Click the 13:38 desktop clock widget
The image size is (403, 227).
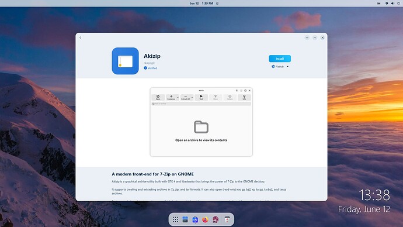[x=374, y=195]
